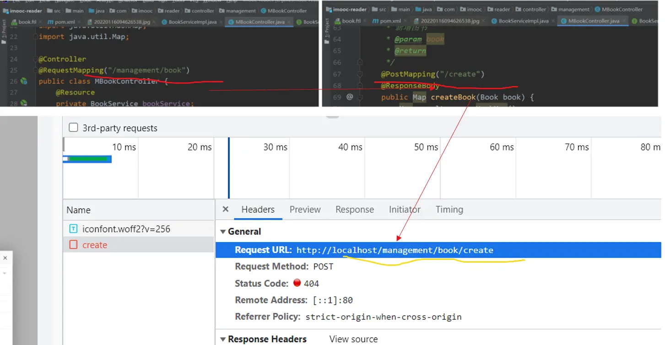Open book.ftl tab in left IDE window

tap(27, 22)
